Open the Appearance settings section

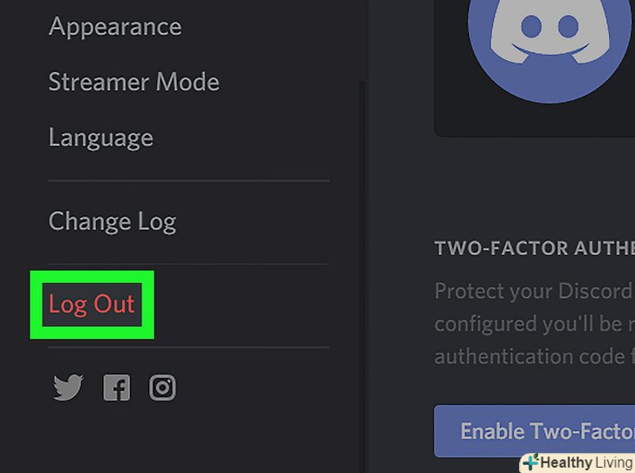tap(115, 27)
